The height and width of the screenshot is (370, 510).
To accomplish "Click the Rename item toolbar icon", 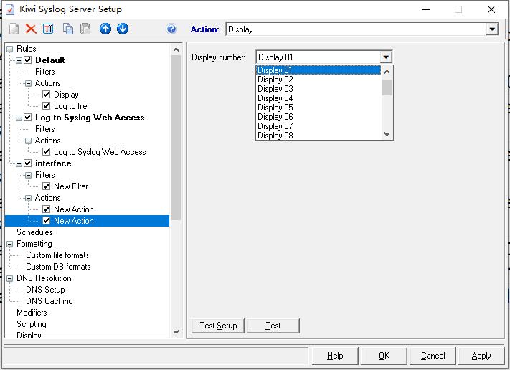I will (48, 29).
